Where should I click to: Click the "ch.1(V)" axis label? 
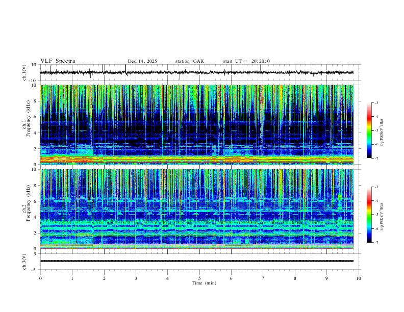[x=24, y=72]
